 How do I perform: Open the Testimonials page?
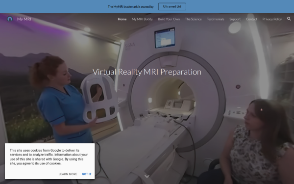click(216, 19)
